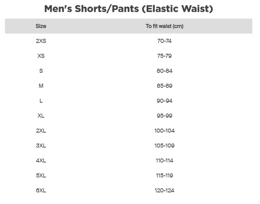Click the M size row label
The image size is (260, 204).
(x=41, y=86)
